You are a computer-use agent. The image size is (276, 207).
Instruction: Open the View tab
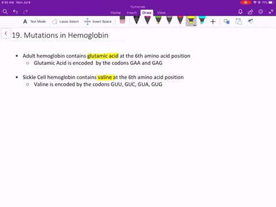pyautogui.click(x=161, y=13)
